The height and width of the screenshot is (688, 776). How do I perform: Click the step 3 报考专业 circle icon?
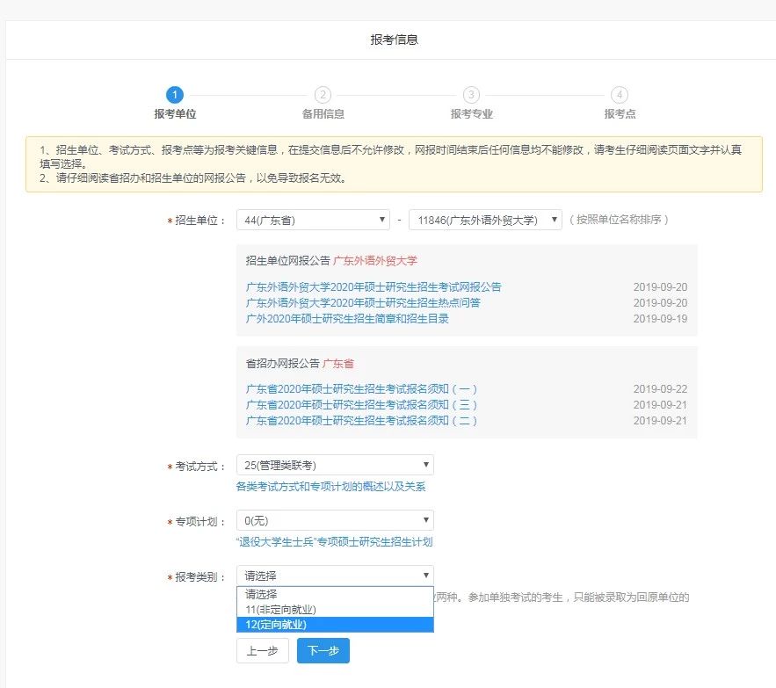click(x=472, y=97)
